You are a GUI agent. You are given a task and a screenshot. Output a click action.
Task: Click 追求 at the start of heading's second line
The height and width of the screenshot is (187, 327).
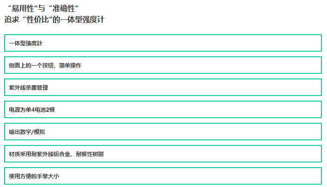point(12,19)
